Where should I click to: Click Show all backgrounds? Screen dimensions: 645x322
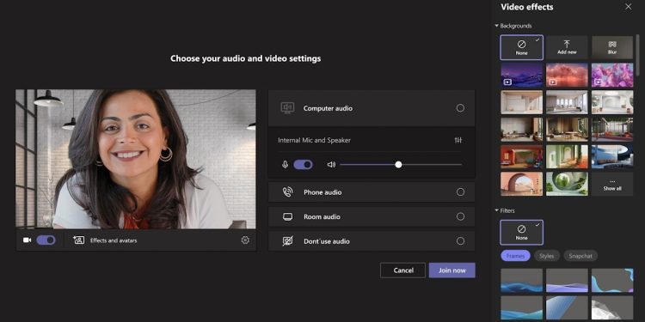click(612, 184)
